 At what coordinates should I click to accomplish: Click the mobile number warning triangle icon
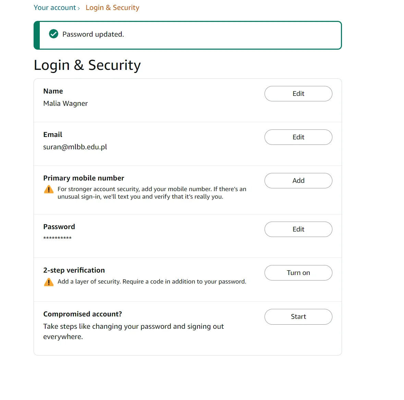tap(49, 189)
